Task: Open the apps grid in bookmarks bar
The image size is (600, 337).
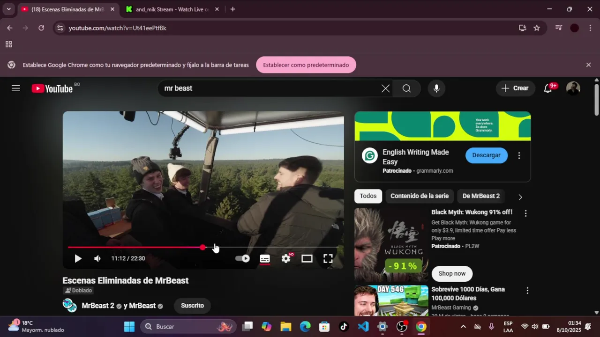Action: (x=8, y=44)
